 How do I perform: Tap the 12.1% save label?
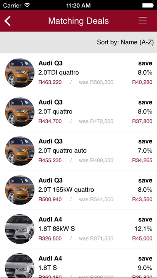pyautogui.click(x=143, y=229)
